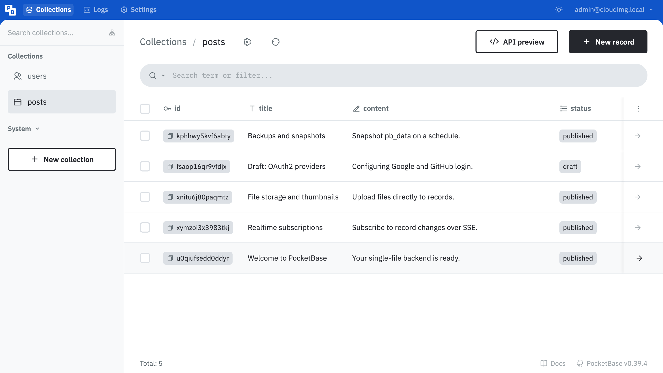Viewport: 663px width, 373px height.
Task: Click the 'Total: 5' footer text
Action: tap(151, 363)
